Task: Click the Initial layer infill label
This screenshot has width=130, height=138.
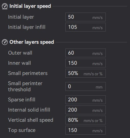Action: point(27,27)
